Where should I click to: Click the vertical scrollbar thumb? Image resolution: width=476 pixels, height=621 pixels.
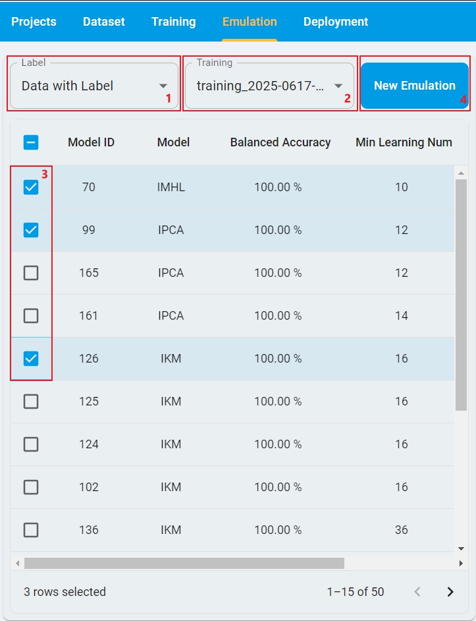pyautogui.click(x=461, y=293)
